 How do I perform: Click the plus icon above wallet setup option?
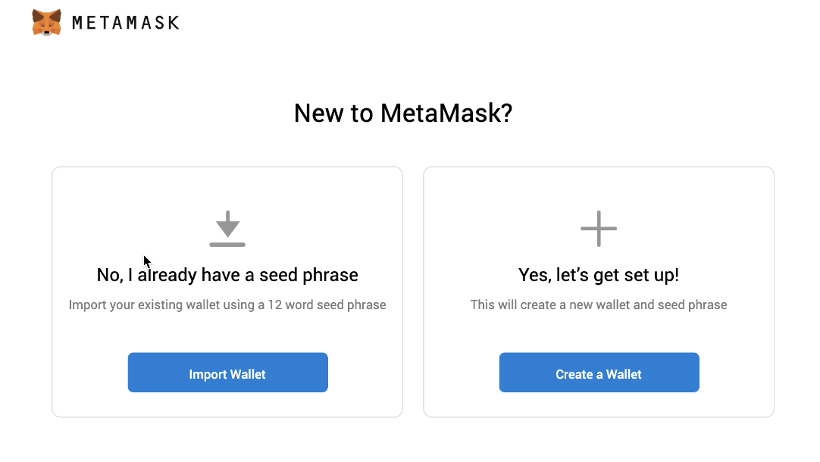(599, 229)
